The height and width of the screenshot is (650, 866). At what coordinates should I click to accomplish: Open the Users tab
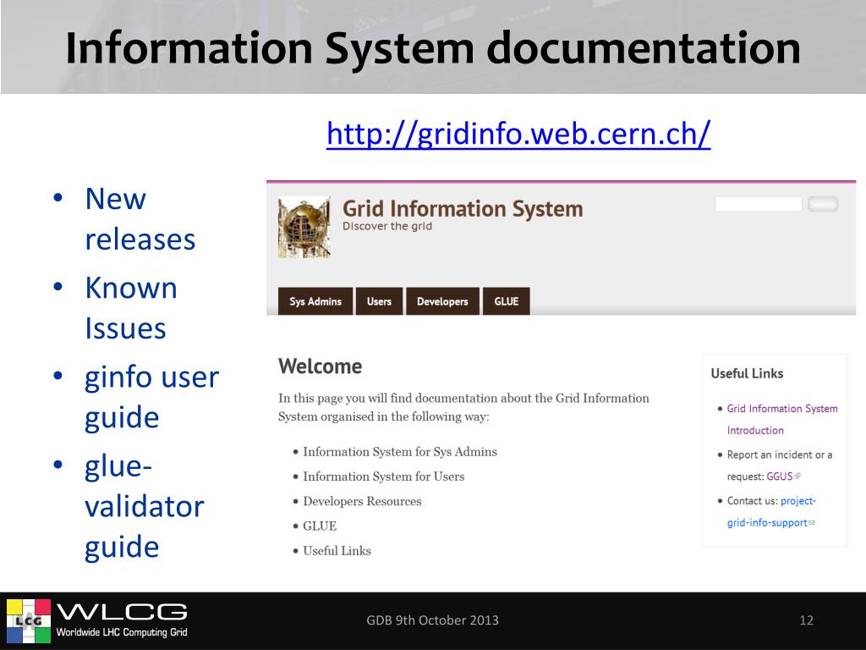pyautogui.click(x=379, y=301)
